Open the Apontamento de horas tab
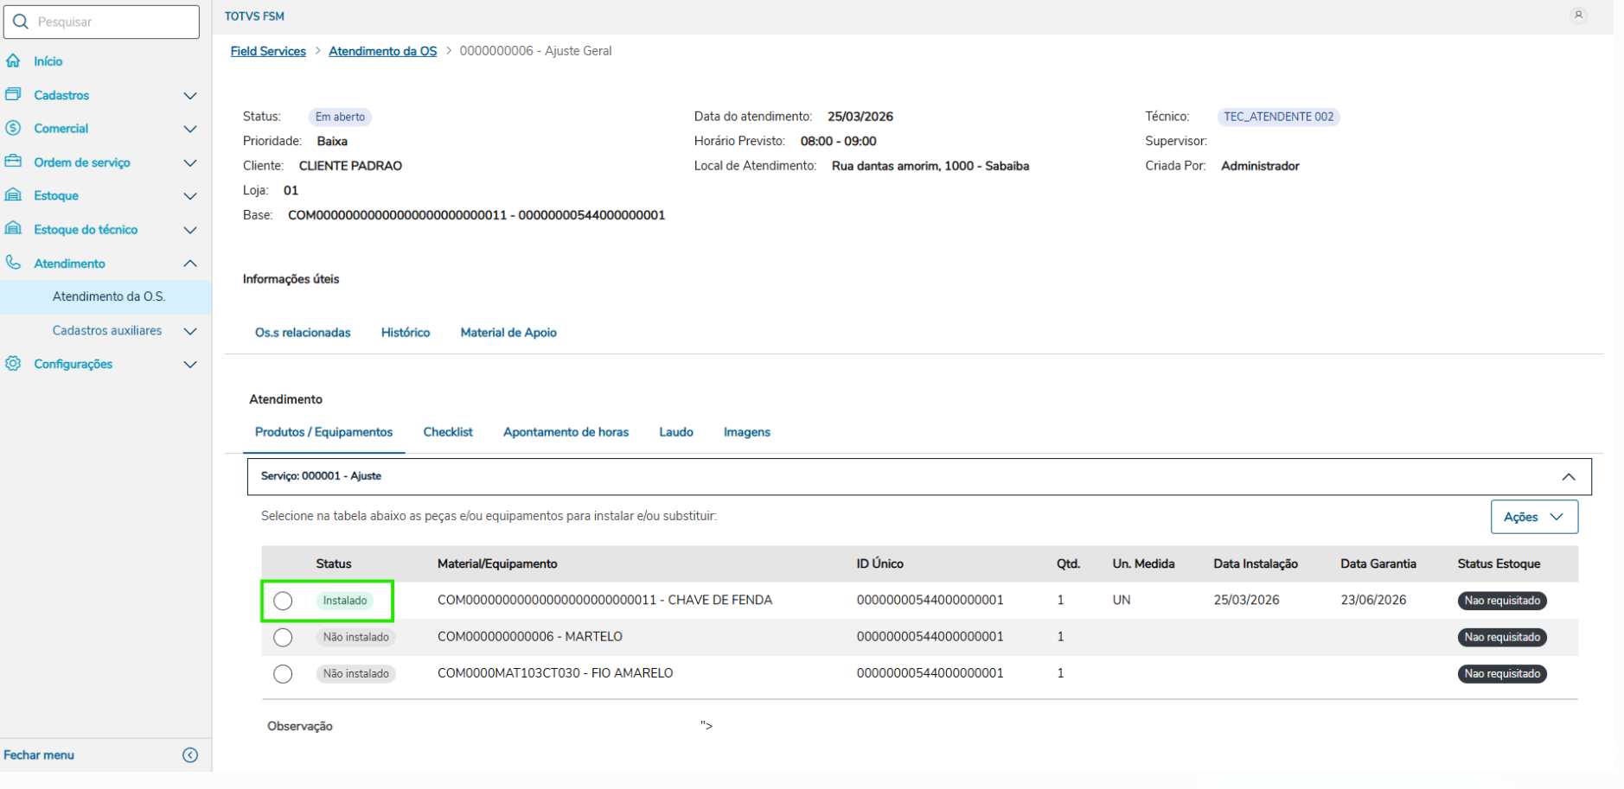Viewport: 1624px width, 789px height. pyautogui.click(x=566, y=432)
